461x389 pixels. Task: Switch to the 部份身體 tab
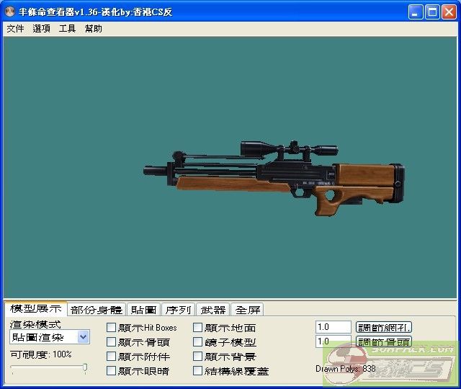(x=97, y=310)
